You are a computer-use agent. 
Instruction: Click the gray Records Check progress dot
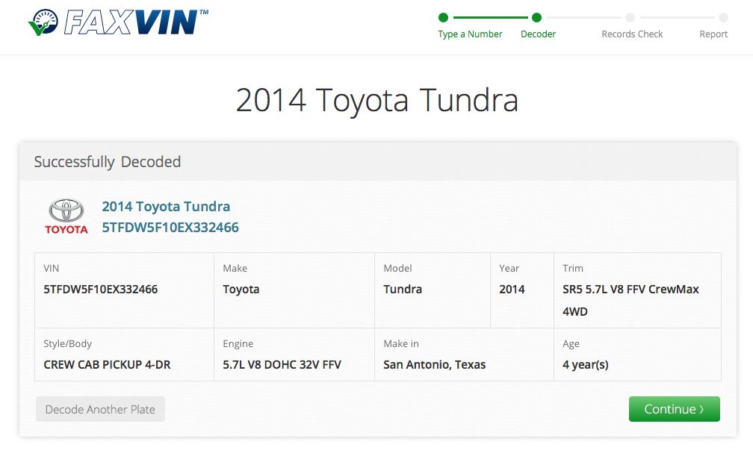[630, 18]
